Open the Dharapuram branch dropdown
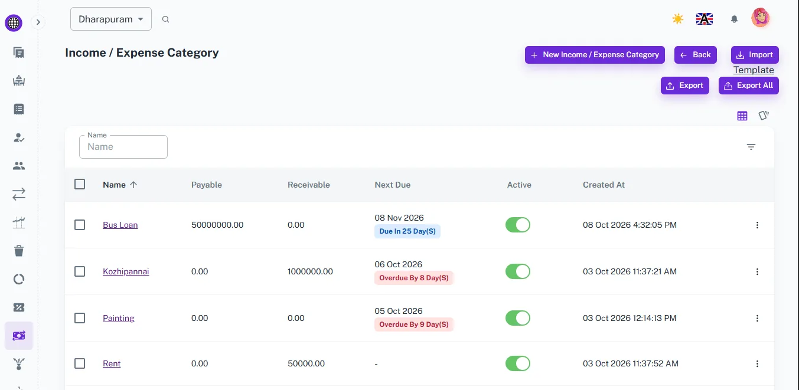 [111, 19]
